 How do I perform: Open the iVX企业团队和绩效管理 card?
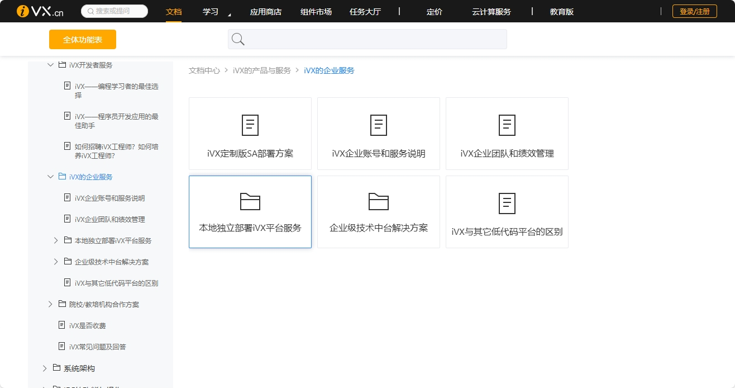[x=507, y=134]
